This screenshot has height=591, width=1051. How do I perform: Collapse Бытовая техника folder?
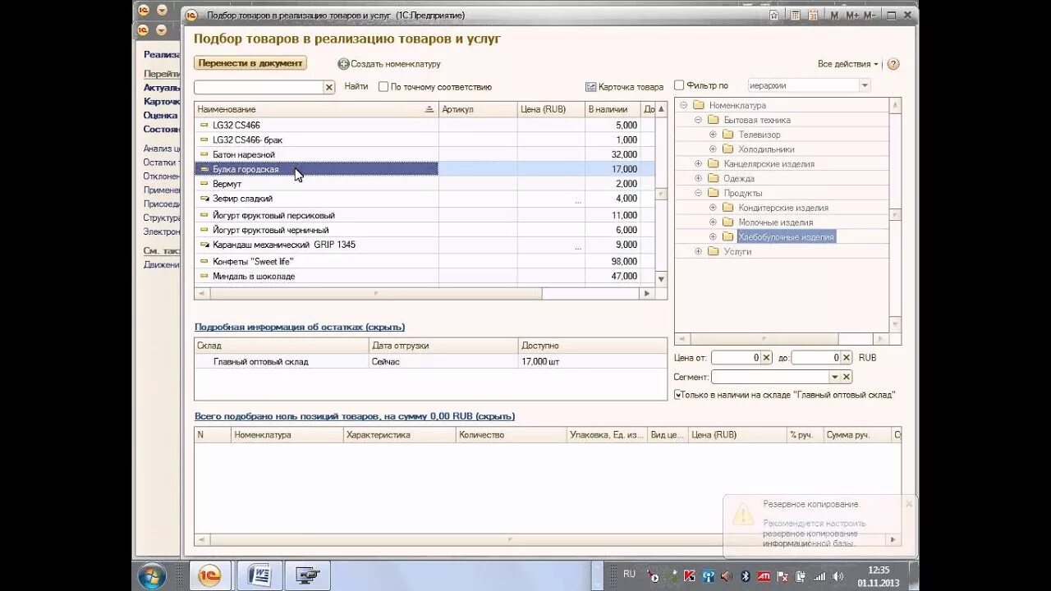tap(698, 120)
